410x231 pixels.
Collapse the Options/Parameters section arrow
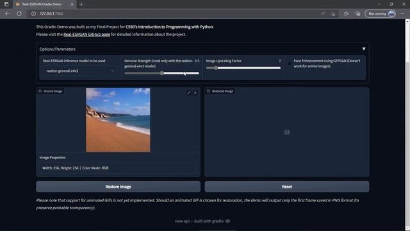[x=364, y=49]
